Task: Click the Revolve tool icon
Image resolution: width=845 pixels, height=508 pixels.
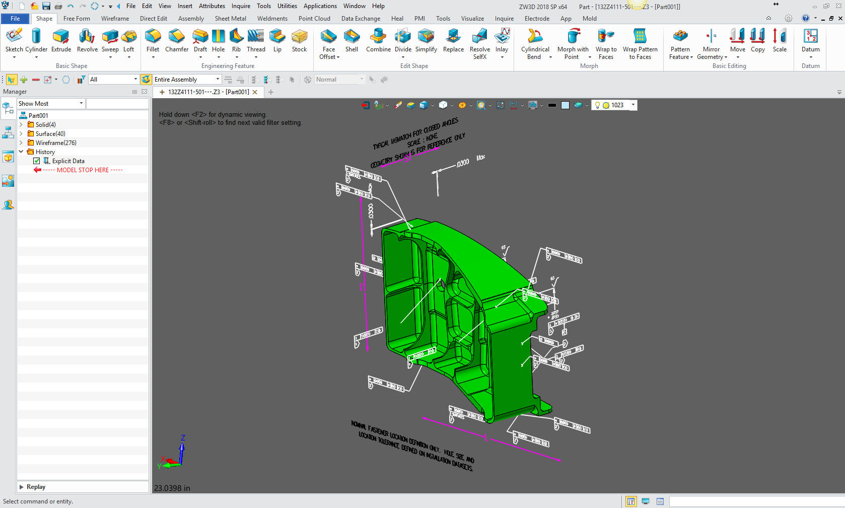Action: pos(87,40)
